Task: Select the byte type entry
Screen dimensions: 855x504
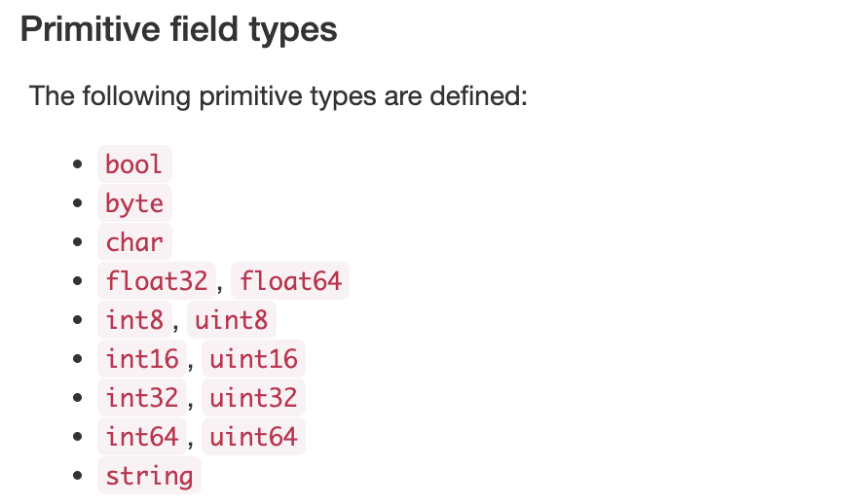Action: pyautogui.click(x=134, y=203)
